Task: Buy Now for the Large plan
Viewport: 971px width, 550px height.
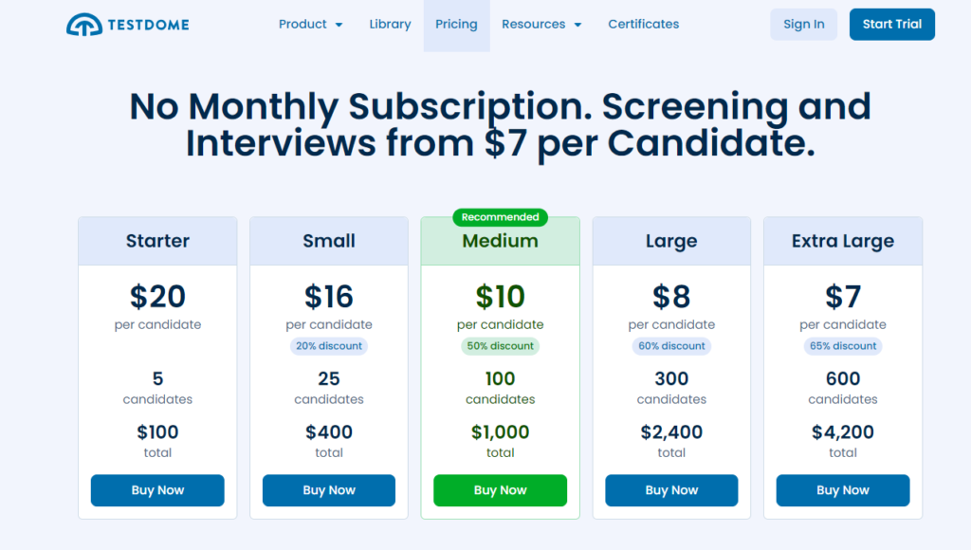Action: coord(671,490)
